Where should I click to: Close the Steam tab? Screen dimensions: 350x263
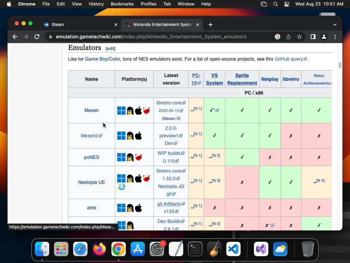coord(116,25)
